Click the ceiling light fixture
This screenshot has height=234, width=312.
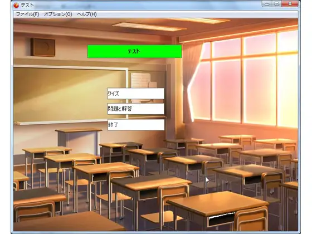pos(149,27)
